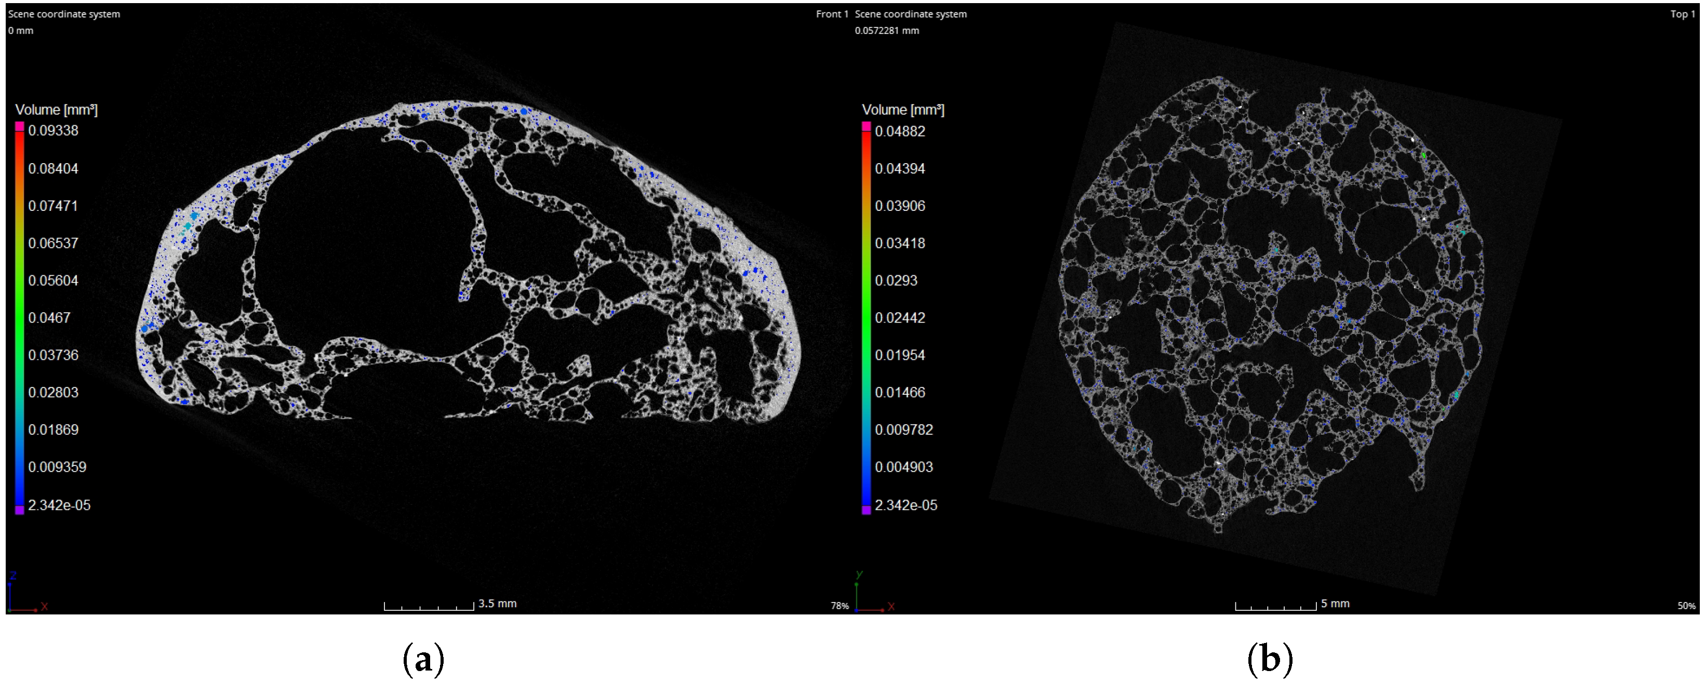
Task: Click the 0.04882 maximum legend value
Action: point(899,131)
